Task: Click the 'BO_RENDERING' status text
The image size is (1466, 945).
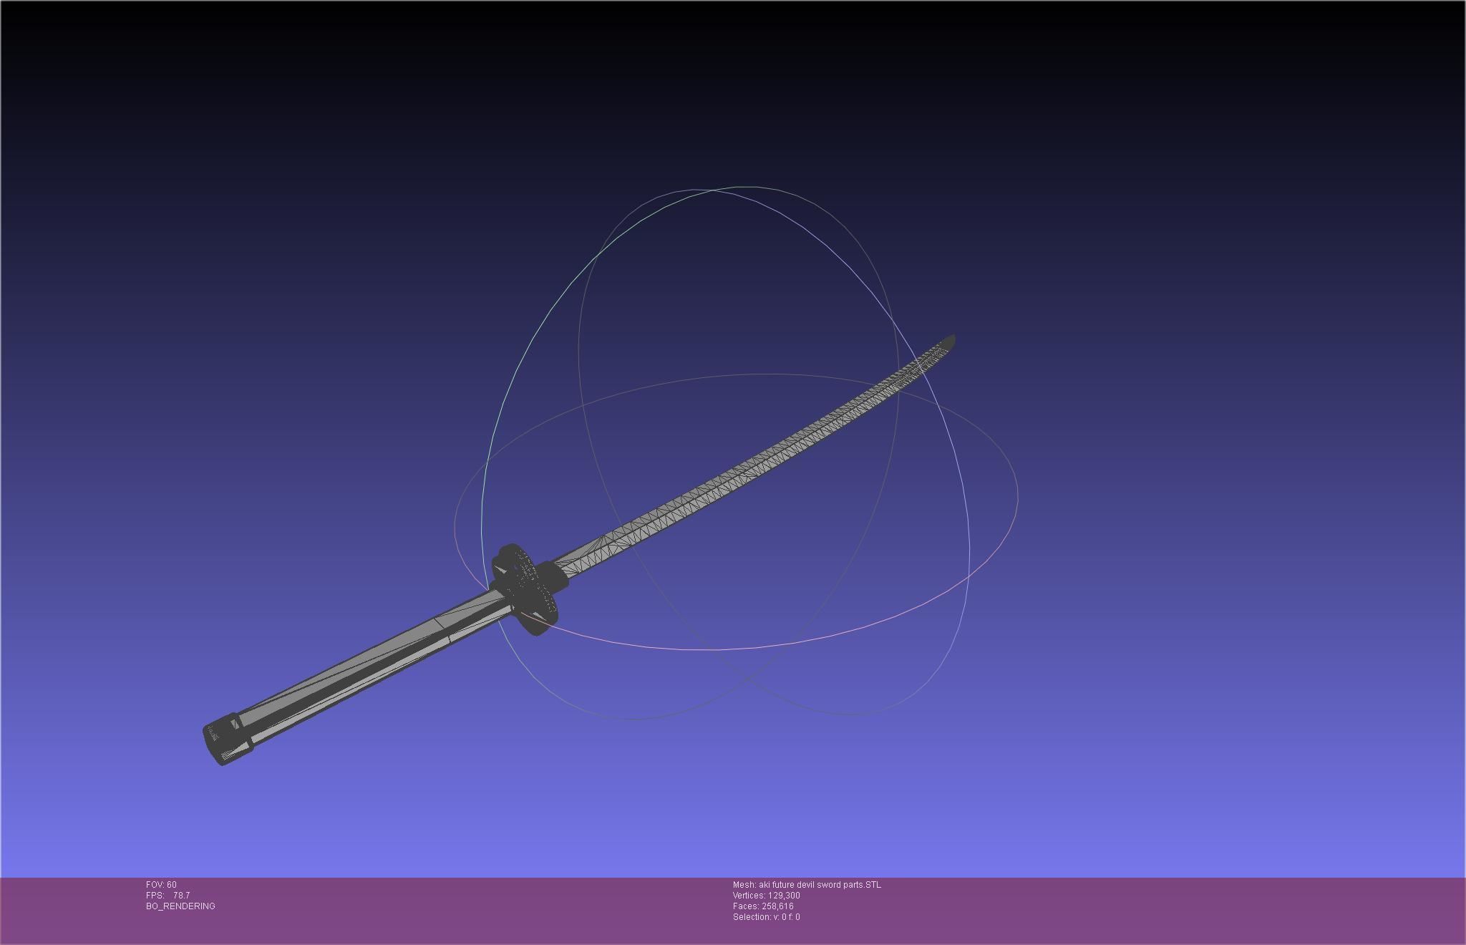Action: (x=180, y=906)
